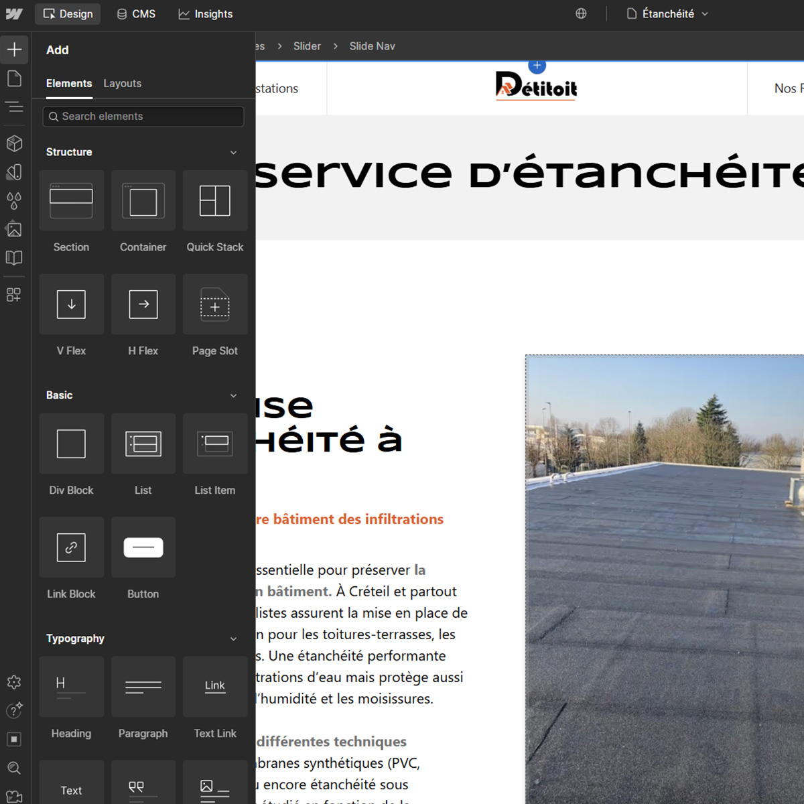Switch to Design mode
This screenshot has height=804, width=804.
pos(68,13)
